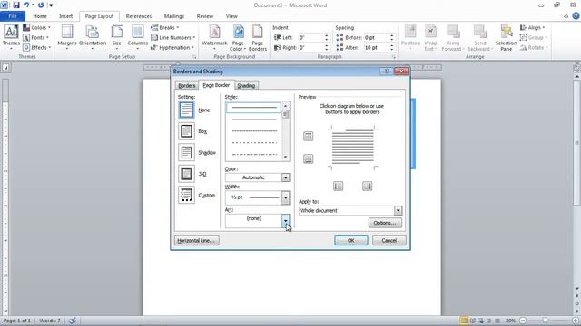The image size is (581, 326).
Task: Click the Horizontal Line button
Action: (x=197, y=240)
